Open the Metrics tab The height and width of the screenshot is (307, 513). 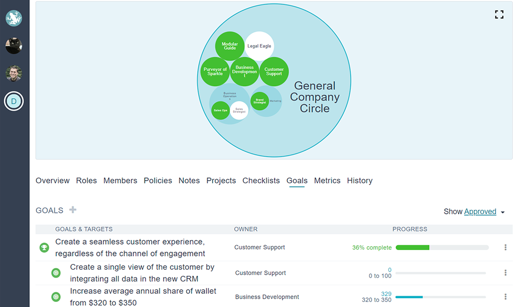[x=327, y=181]
